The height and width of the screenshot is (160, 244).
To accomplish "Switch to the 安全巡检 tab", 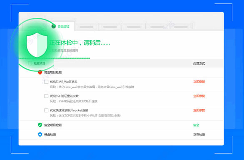I will [63, 27].
